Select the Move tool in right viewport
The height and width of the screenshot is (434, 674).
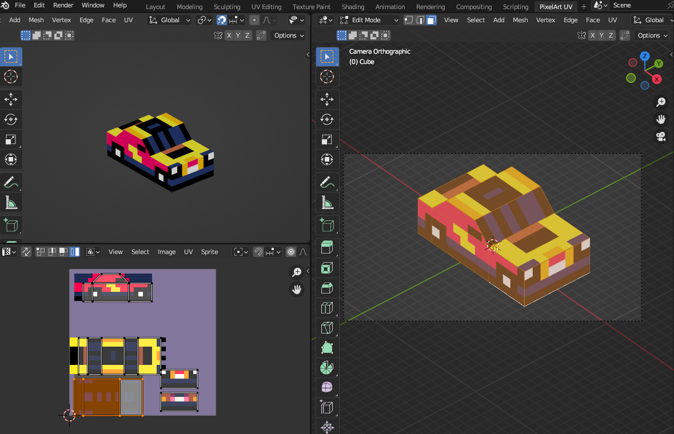click(327, 100)
